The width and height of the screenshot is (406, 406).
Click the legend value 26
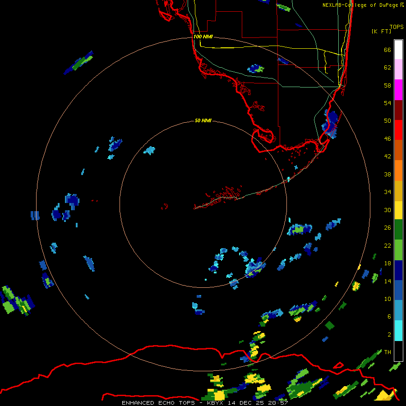point(388,228)
